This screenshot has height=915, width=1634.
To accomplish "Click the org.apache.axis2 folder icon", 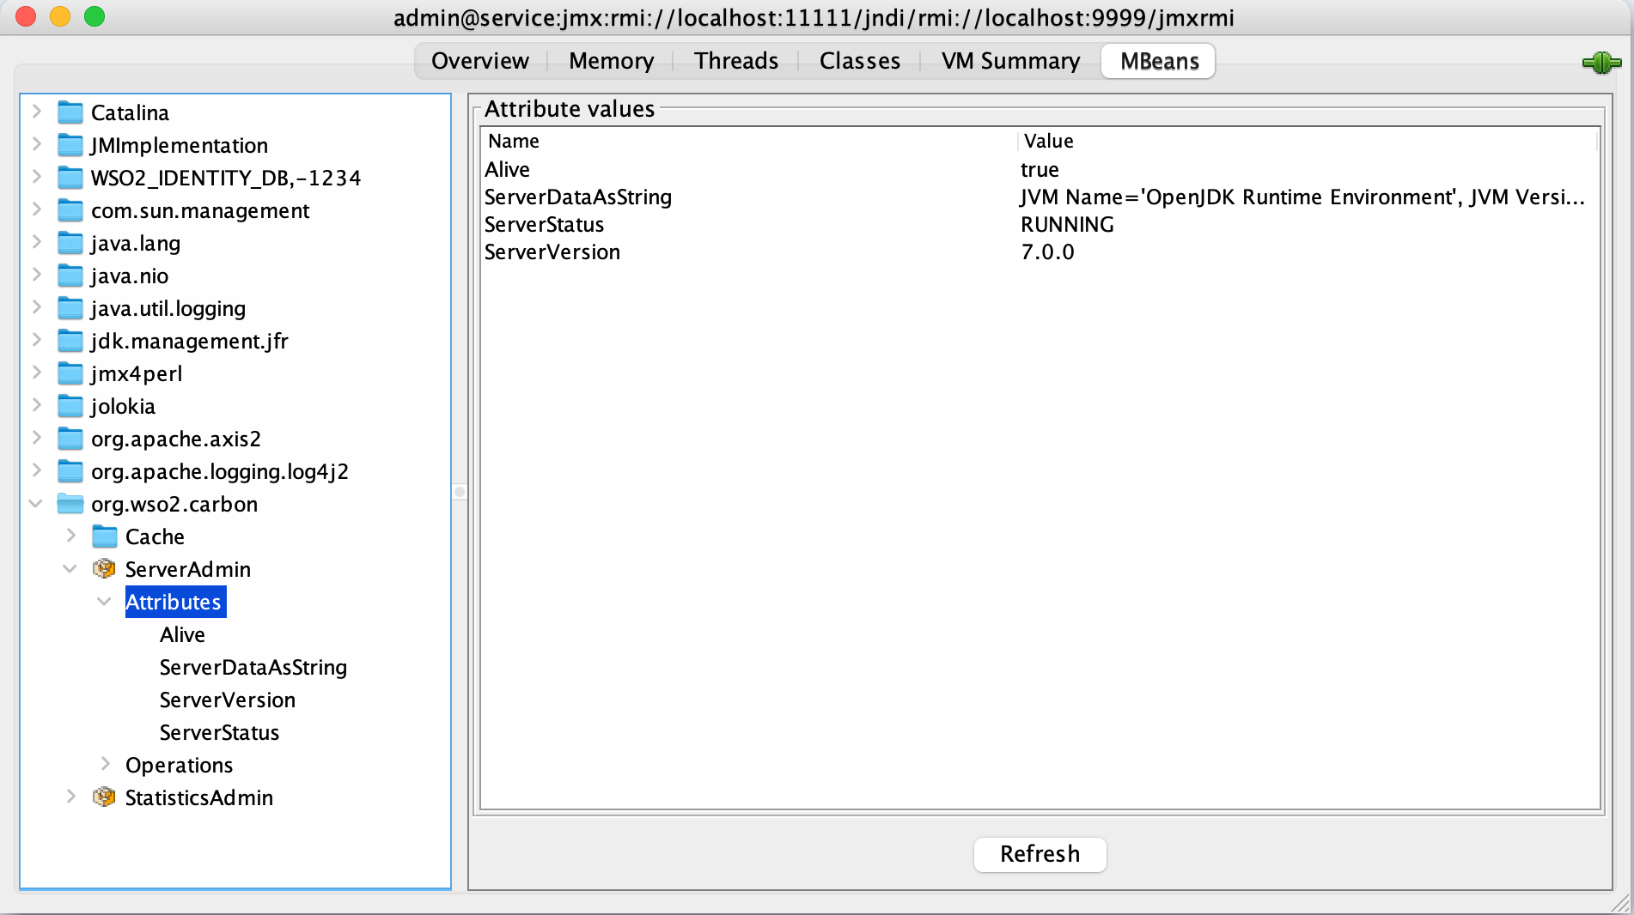I will point(70,439).
